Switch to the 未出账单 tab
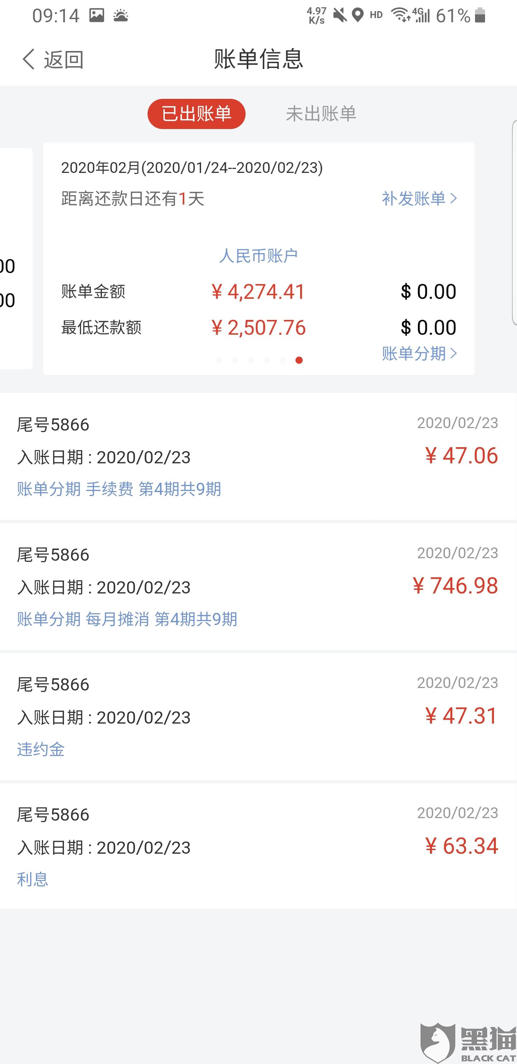Viewport: 517px width, 1064px height. click(x=321, y=114)
